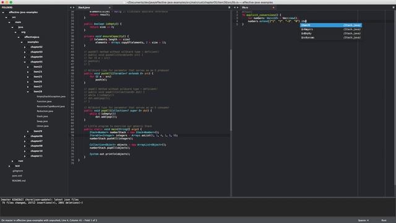
Task: Go to next tab in right pane
Action: [238, 7]
